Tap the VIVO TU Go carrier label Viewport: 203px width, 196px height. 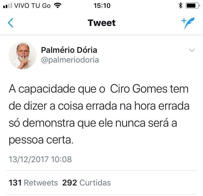32,6
